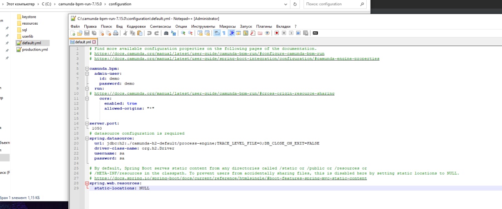Collapse the spring.datasource fold marker
The height and width of the screenshot is (209, 502).
(x=87, y=138)
